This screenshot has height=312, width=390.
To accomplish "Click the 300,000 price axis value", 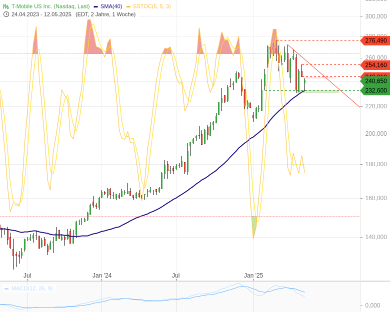I will pos(376,16).
